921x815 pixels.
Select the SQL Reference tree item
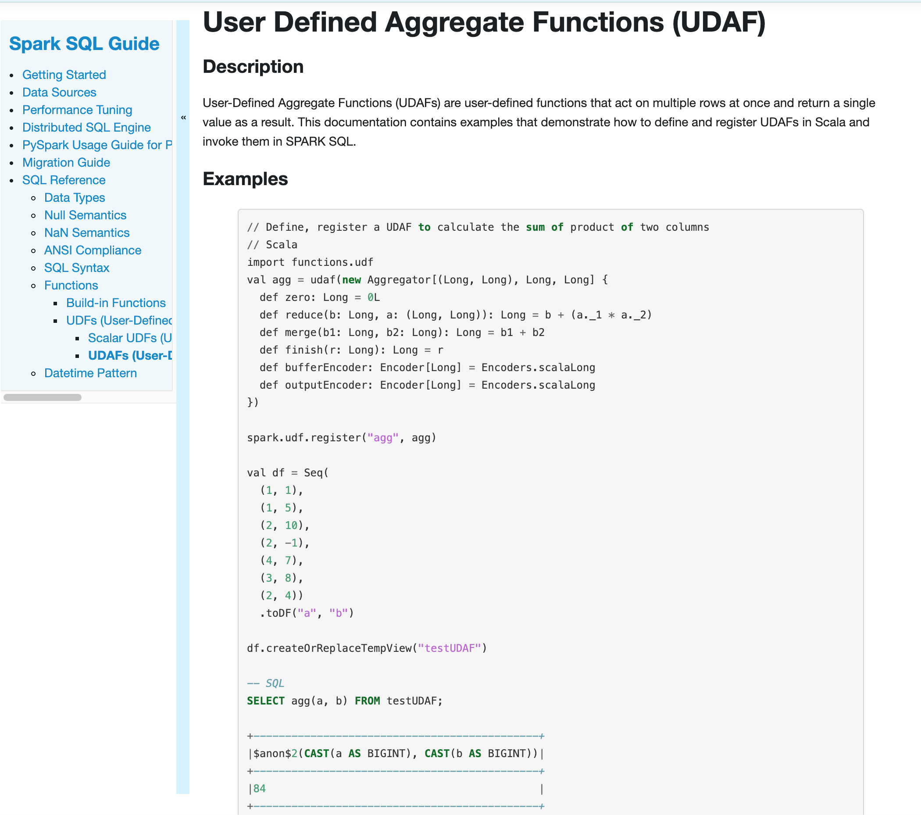coord(64,180)
